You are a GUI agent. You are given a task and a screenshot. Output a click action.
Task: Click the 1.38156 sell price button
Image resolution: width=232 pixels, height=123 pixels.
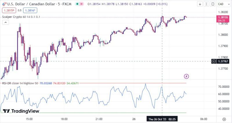click(x=9, y=10)
